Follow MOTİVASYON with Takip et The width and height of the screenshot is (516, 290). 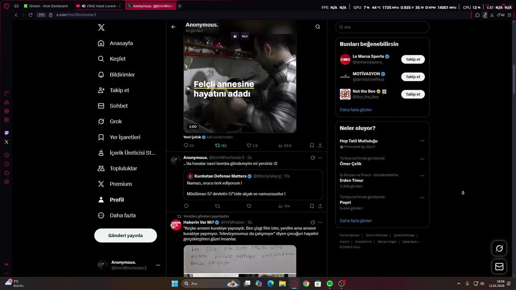[413, 77]
